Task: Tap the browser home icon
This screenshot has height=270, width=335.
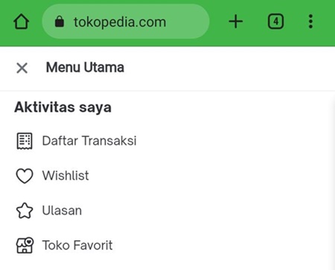Action: point(21,22)
